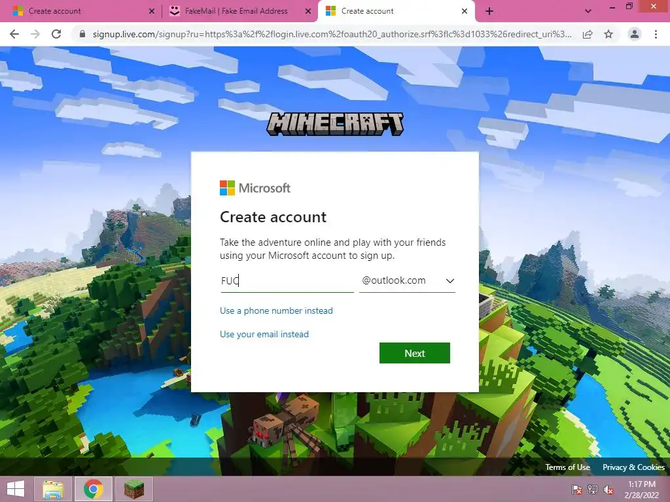
Task: Share this page icon in address bar
Action: [x=588, y=34]
